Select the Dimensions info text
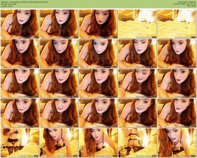Image resolution: width=197 pixels, height=158 pixels. (x=187, y=2)
